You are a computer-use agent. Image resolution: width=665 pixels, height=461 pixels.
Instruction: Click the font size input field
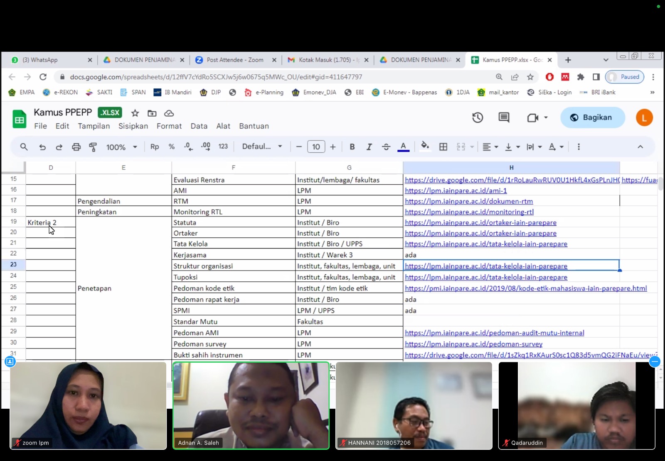click(316, 147)
